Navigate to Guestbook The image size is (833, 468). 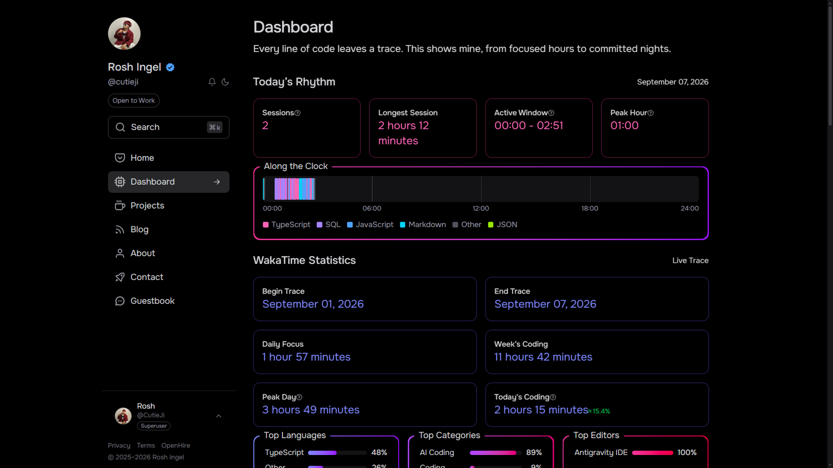pyautogui.click(x=169, y=301)
